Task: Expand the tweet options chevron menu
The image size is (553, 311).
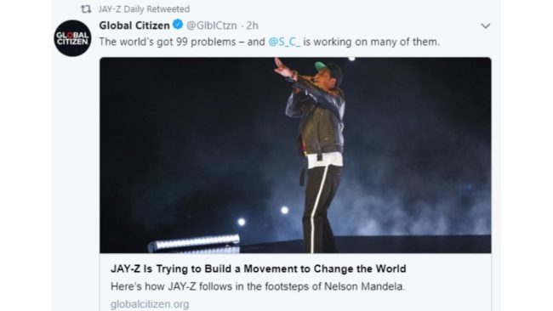Action: 486,25
